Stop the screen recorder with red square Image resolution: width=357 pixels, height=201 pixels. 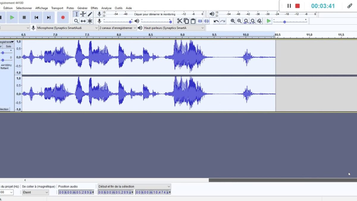click(297, 6)
